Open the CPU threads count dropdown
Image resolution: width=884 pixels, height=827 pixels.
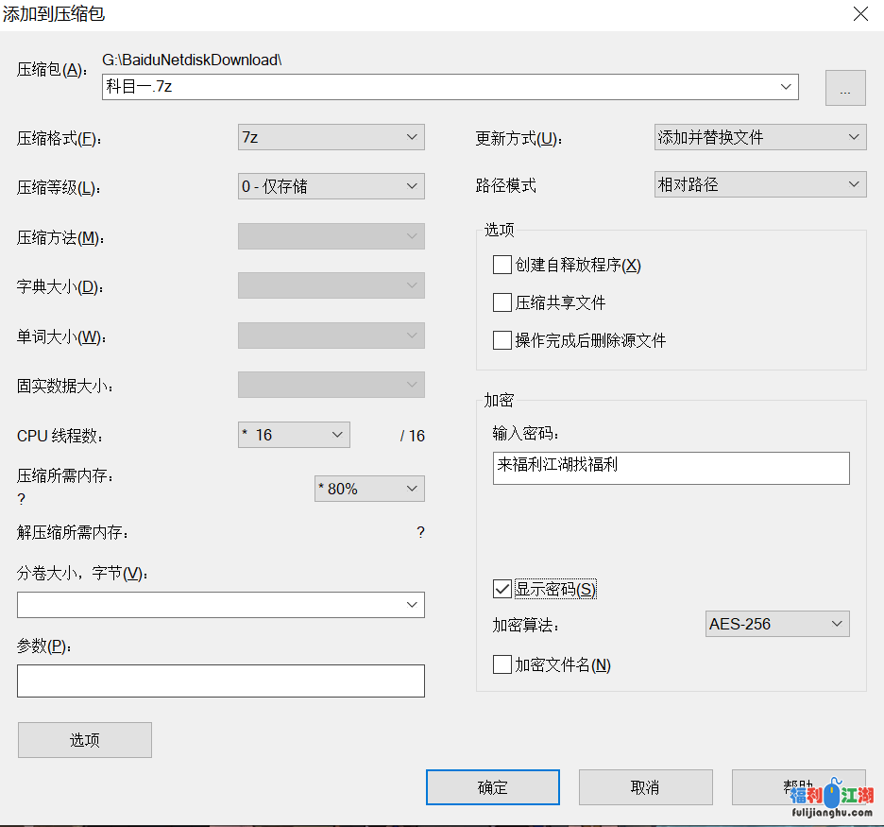click(294, 435)
